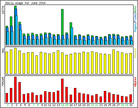The width and height of the screenshot is (138, 108).
Task: Click the green day label 22
Action: click(x=97, y=105)
